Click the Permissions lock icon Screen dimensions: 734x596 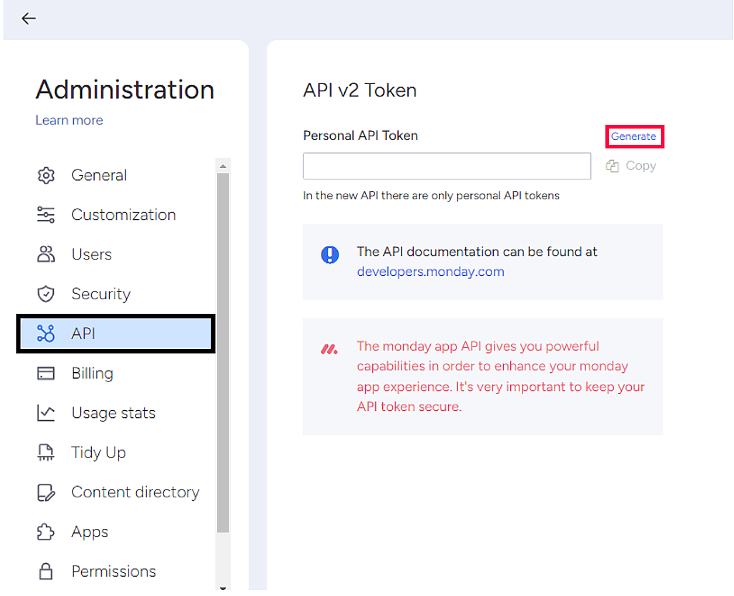(46, 571)
